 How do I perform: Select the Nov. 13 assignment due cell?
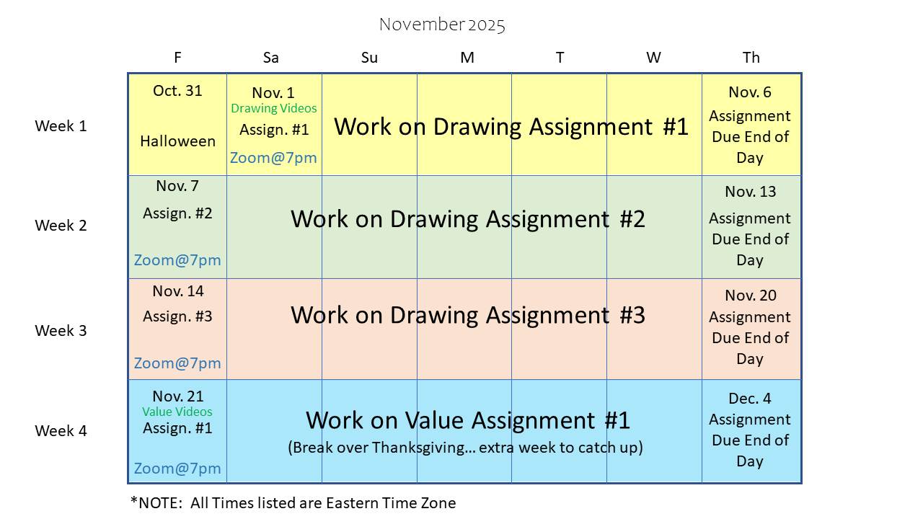pyautogui.click(x=750, y=227)
